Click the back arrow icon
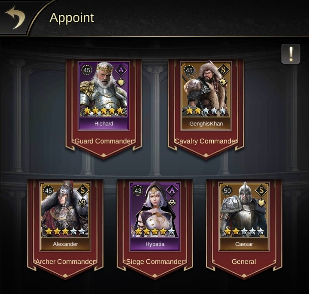 pyautogui.click(x=15, y=17)
